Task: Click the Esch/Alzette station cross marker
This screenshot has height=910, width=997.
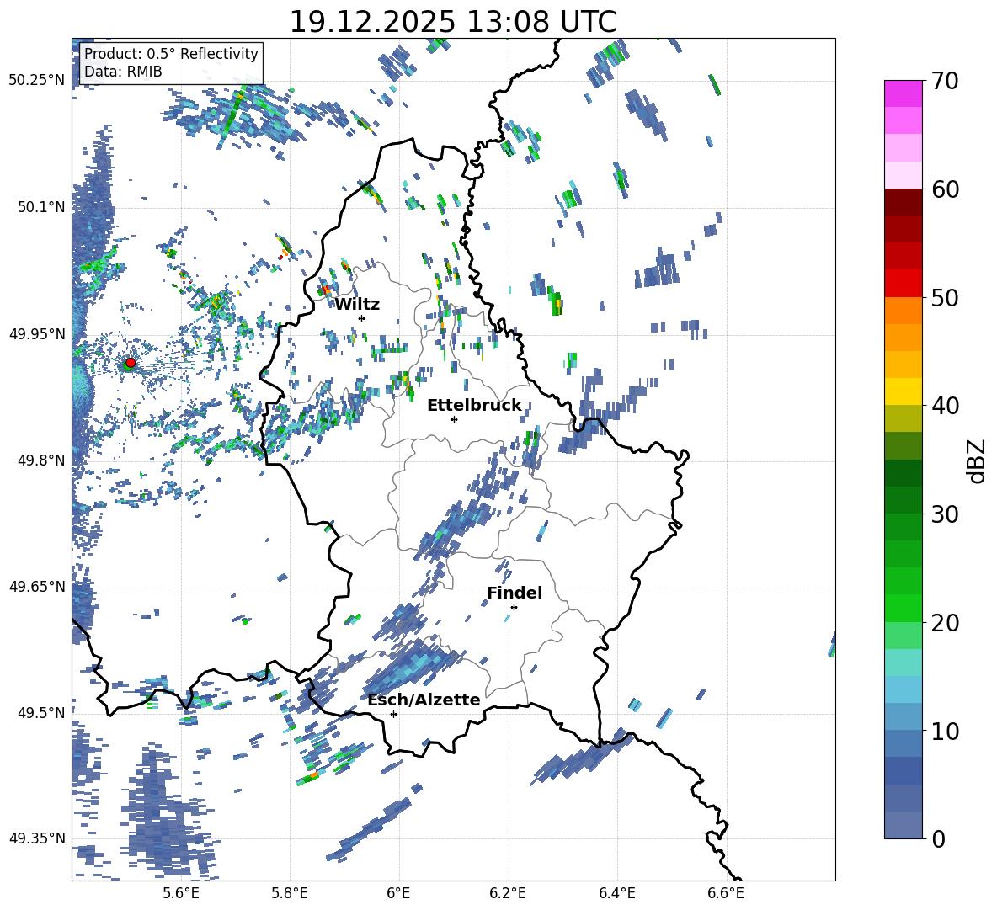Action: tap(393, 714)
